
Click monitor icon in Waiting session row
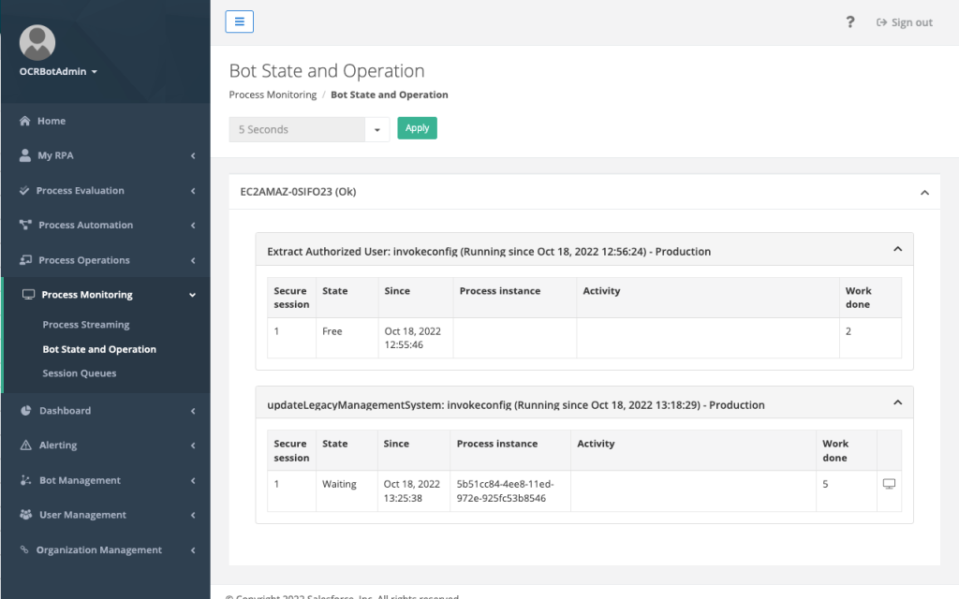[890, 484]
